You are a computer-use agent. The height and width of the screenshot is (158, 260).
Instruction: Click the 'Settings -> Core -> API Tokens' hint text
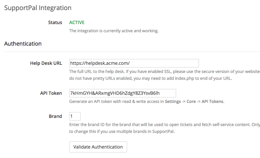tap(194, 101)
